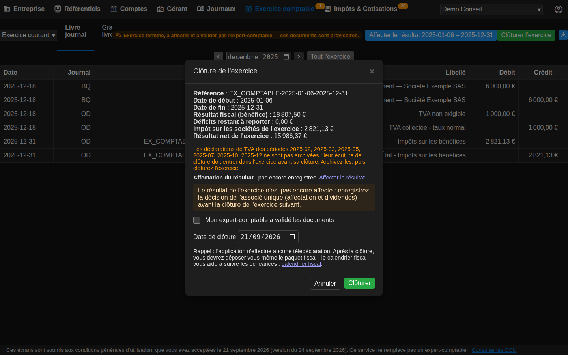Image resolution: width=568 pixels, height=355 pixels.
Task: Expand the Exercice courant dropdown
Action: pos(28,35)
